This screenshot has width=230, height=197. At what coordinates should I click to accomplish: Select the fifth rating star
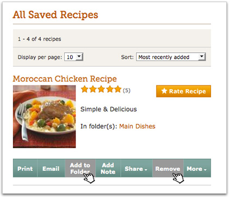tap(118, 89)
